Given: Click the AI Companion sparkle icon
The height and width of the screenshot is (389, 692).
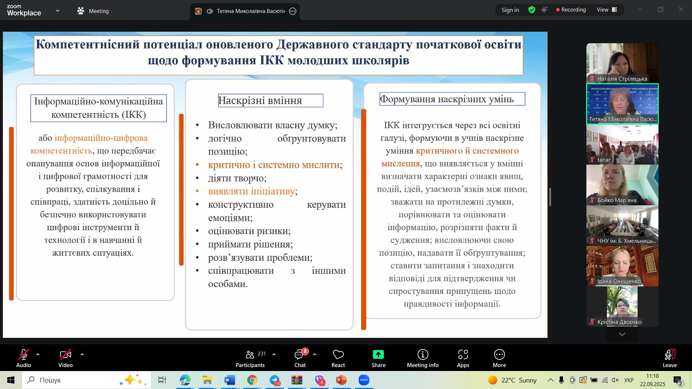Looking at the screenshot, I should pyautogui.click(x=544, y=10).
